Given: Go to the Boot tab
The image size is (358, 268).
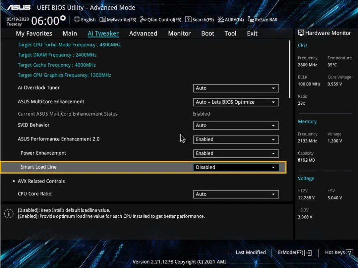Looking at the screenshot, I should pyautogui.click(x=208, y=33).
